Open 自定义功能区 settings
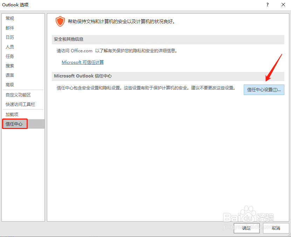The height and width of the screenshot is (237, 291). tap(23, 95)
